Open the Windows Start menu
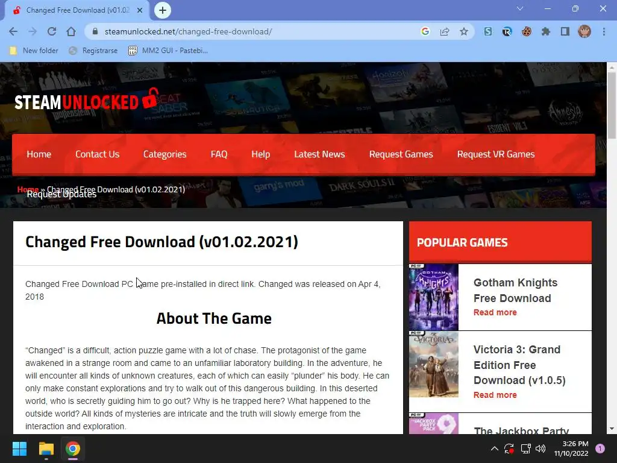The width and height of the screenshot is (617, 463). 19,449
